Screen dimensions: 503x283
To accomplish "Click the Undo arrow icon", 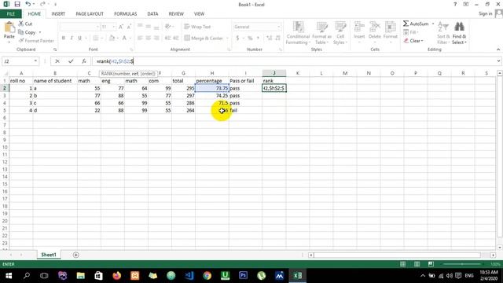I will [28, 4].
